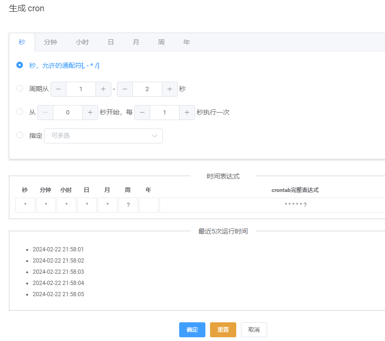Click the 周 expression field showing ?
Screen dimensions: 385x341
[128, 205]
